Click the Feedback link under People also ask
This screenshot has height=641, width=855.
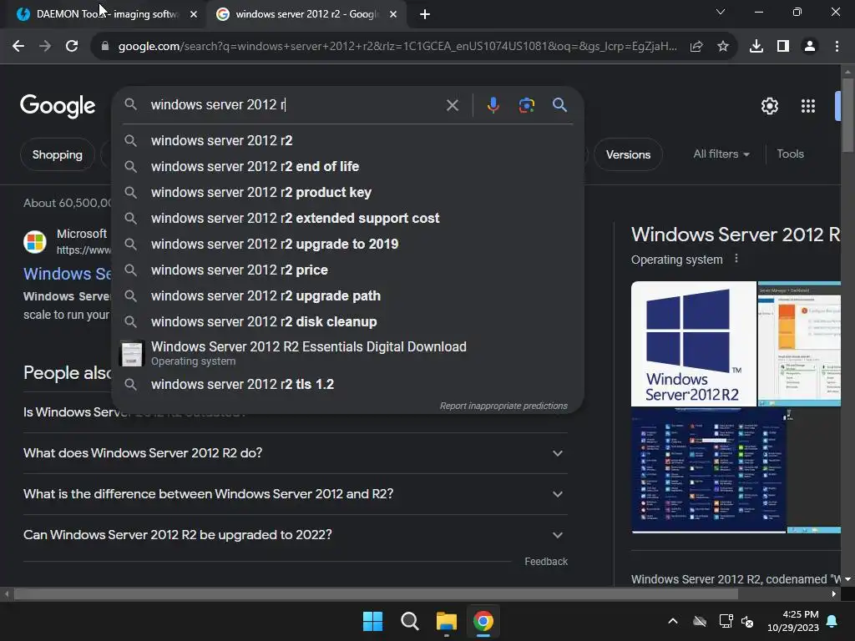click(546, 562)
